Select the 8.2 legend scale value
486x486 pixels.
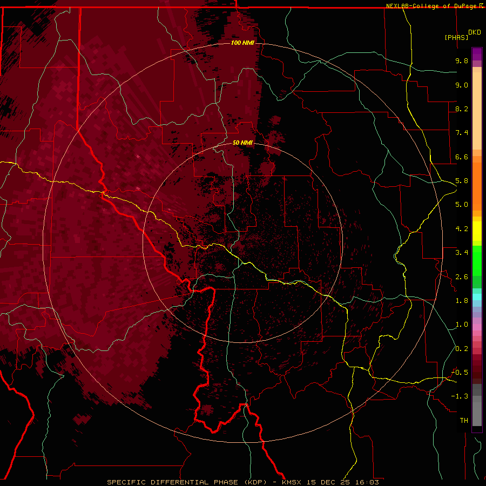tap(462, 109)
